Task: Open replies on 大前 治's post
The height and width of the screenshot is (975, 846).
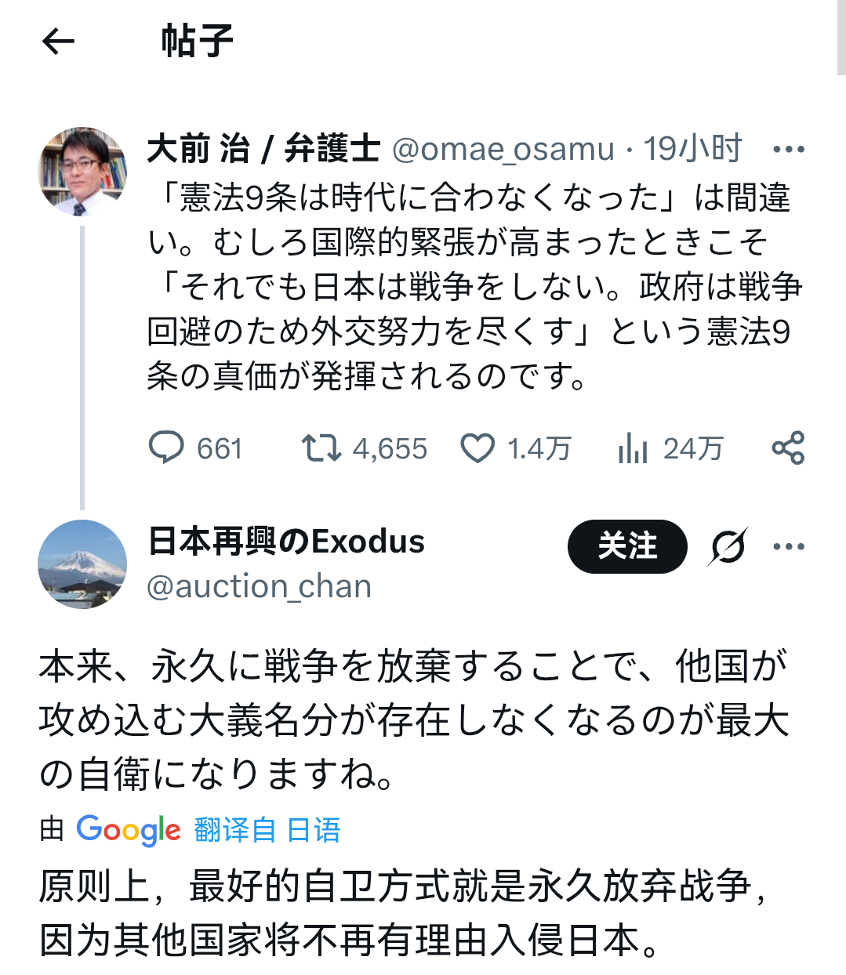Action: 166,448
